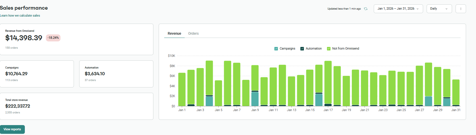Viewport: 476px width, 135px height.
Task: Click the Campaigns $10,764.29 amount
Action: pos(16,74)
